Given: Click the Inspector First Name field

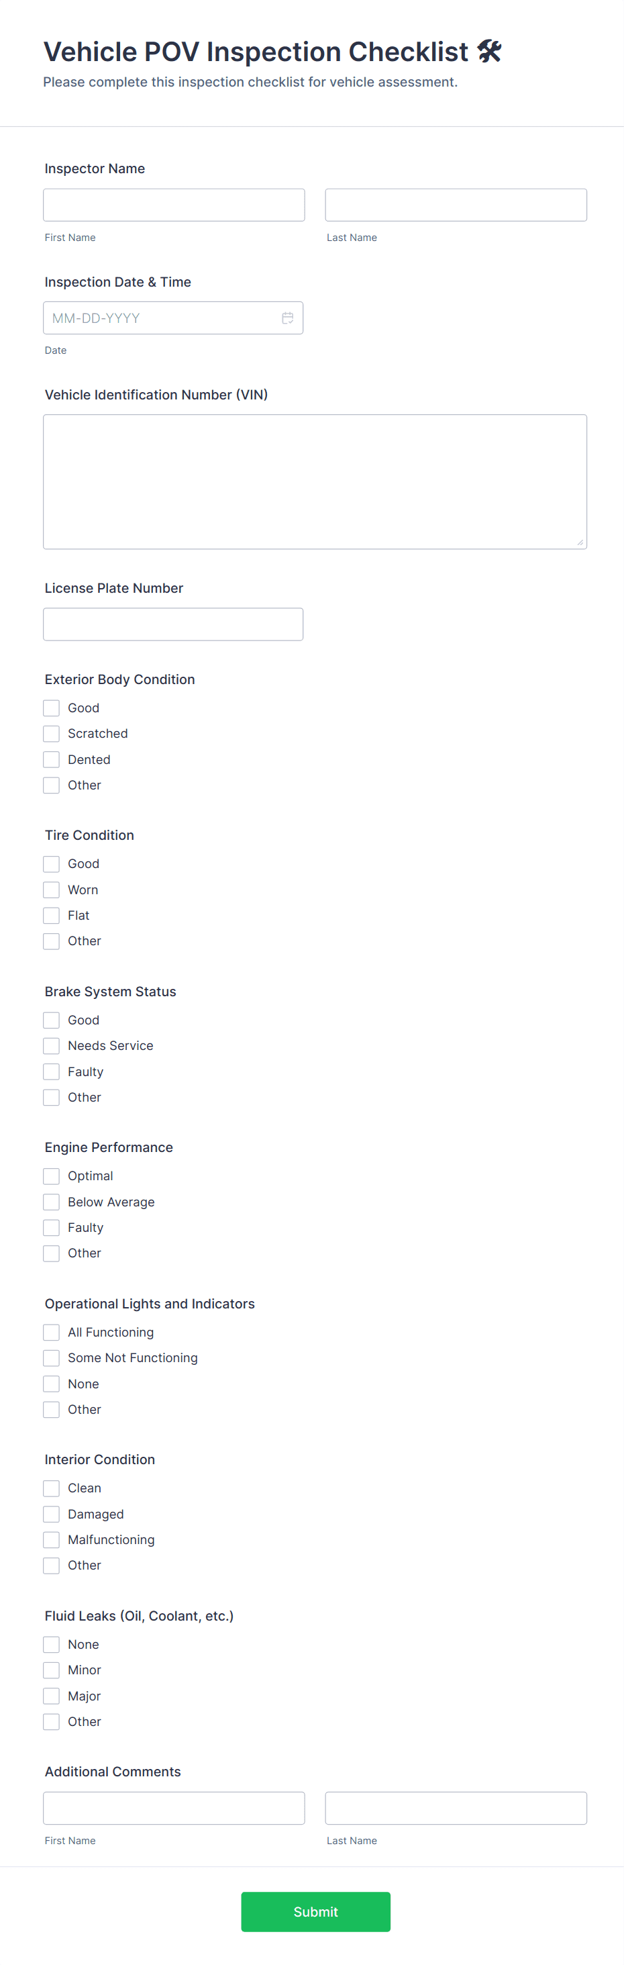Looking at the screenshot, I should (x=174, y=205).
